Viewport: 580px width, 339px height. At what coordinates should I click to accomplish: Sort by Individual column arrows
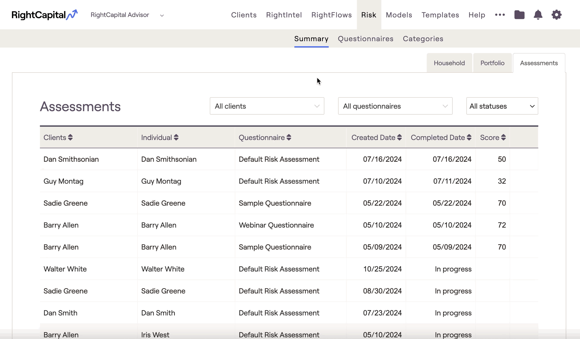pyautogui.click(x=176, y=138)
